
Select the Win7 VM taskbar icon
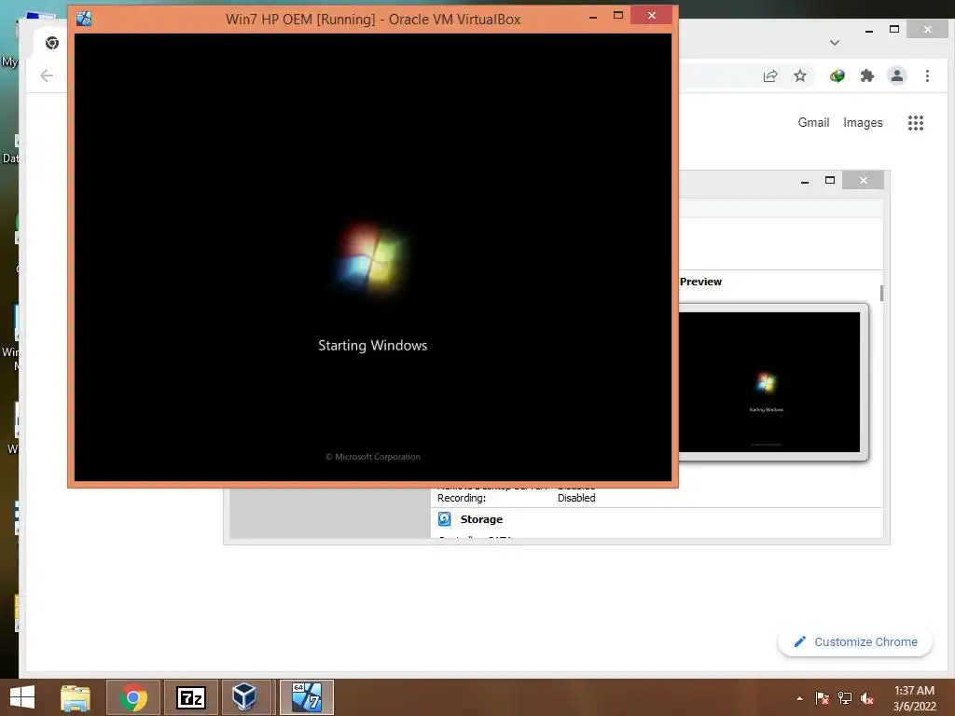tap(306, 697)
